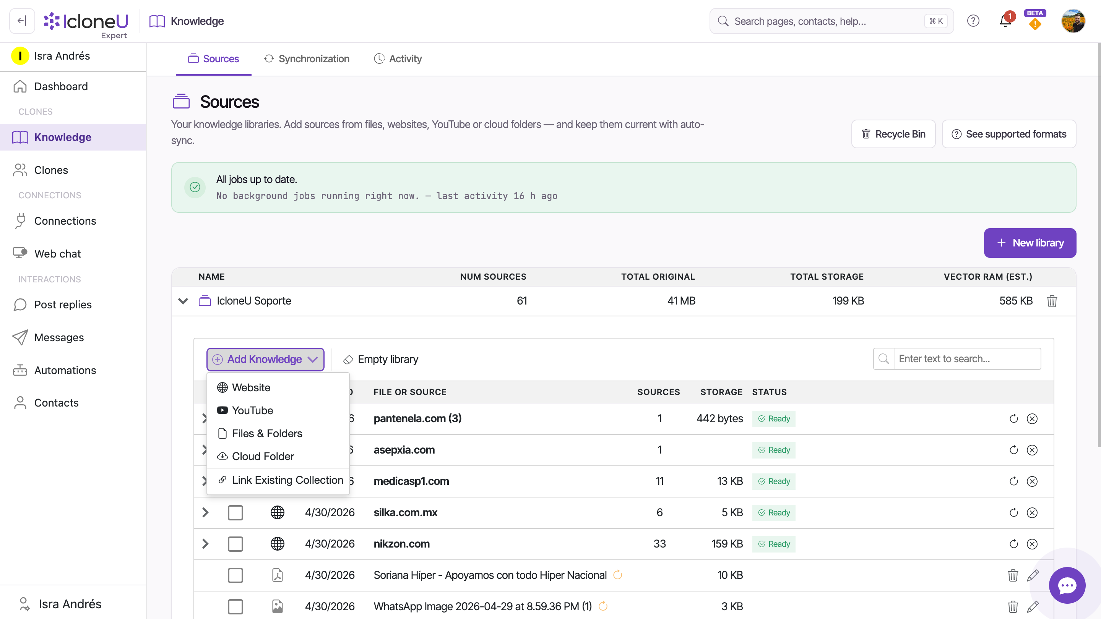Remove the pantenela.com (3) source
The width and height of the screenshot is (1101, 619).
click(1032, 419)
